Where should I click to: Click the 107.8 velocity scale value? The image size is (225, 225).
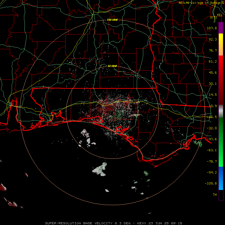(212, 28)
